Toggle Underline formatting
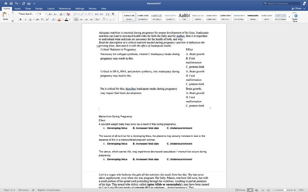This screenshot has height=192, width=308. [x=30, y=19]
